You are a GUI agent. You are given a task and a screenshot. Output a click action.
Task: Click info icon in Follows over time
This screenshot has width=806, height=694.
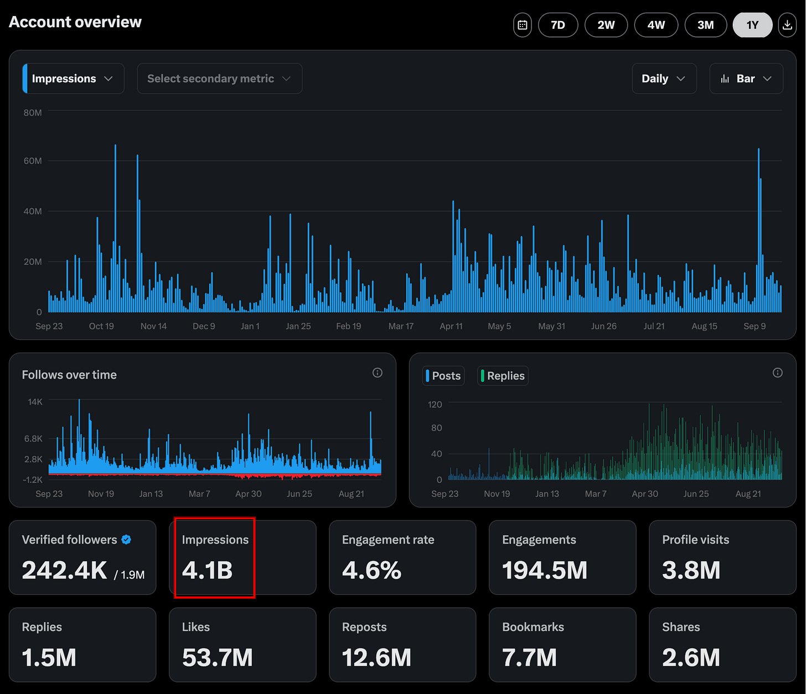pos(378,372)
